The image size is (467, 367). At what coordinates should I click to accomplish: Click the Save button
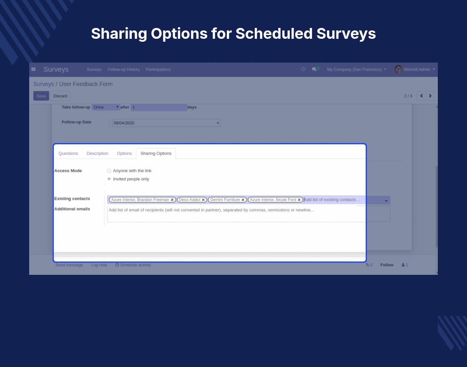click(x=41, y=96)
